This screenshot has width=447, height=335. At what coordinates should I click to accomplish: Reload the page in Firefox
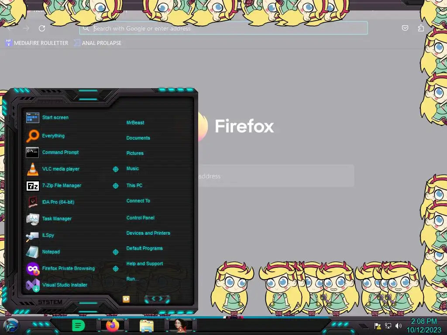click(42, 28)
